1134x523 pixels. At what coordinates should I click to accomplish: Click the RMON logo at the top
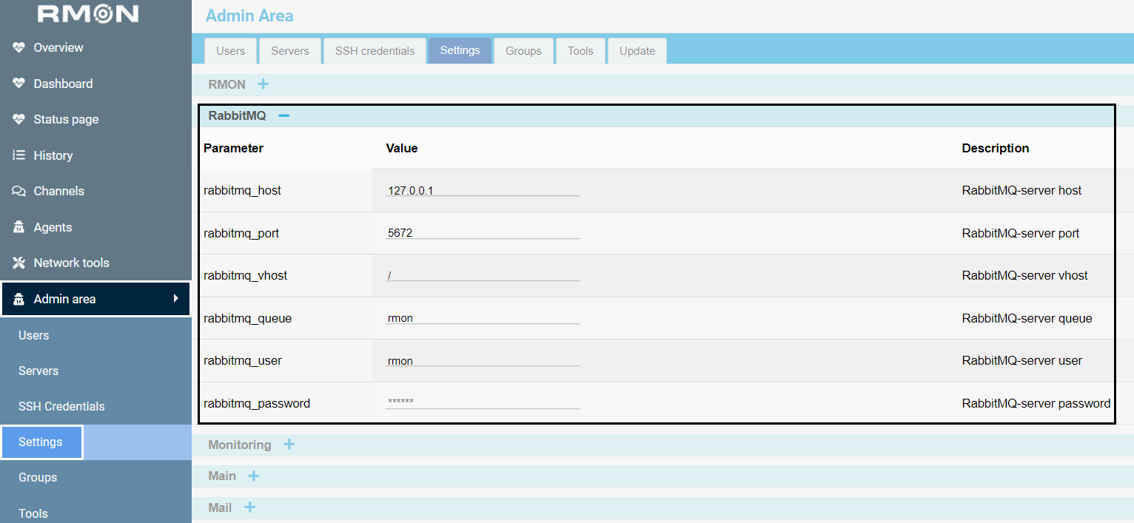89,14
